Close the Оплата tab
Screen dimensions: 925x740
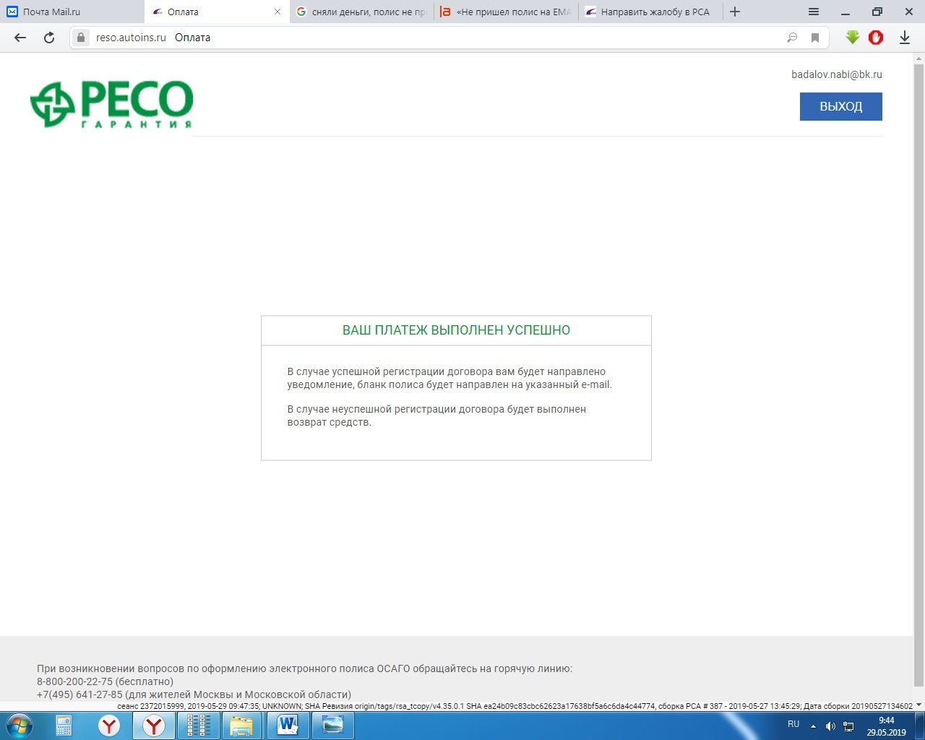pyautogui.click(x=277, y=12)
